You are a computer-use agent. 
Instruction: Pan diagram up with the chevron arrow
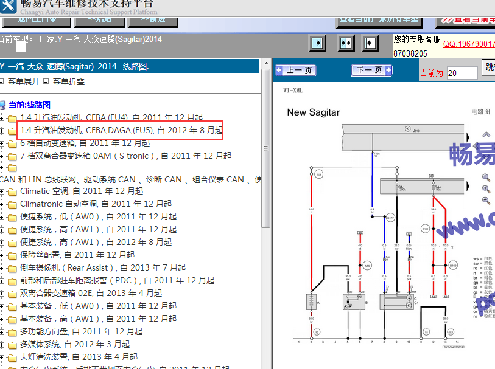[x=486, y=134]
